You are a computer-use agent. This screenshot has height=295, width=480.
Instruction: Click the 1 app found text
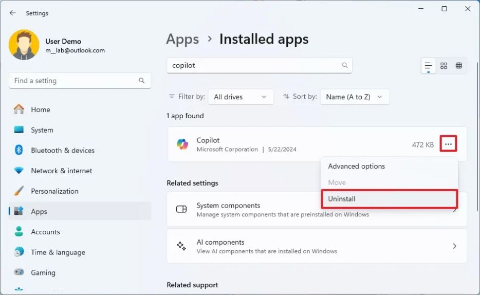pos(185,116)
